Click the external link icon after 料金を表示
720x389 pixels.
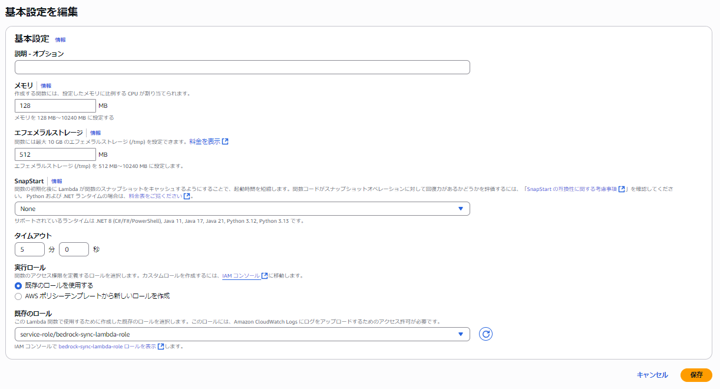click(226, 141)
